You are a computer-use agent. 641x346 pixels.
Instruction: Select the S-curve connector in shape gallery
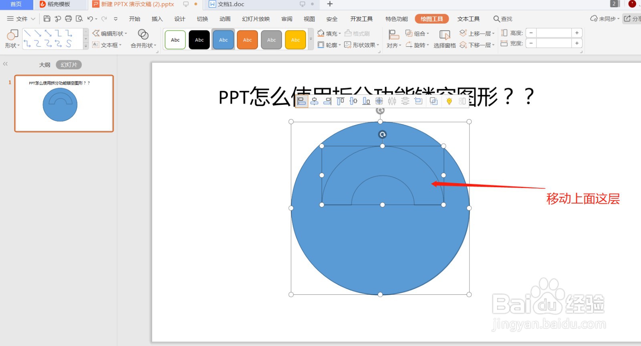(69, 44)
